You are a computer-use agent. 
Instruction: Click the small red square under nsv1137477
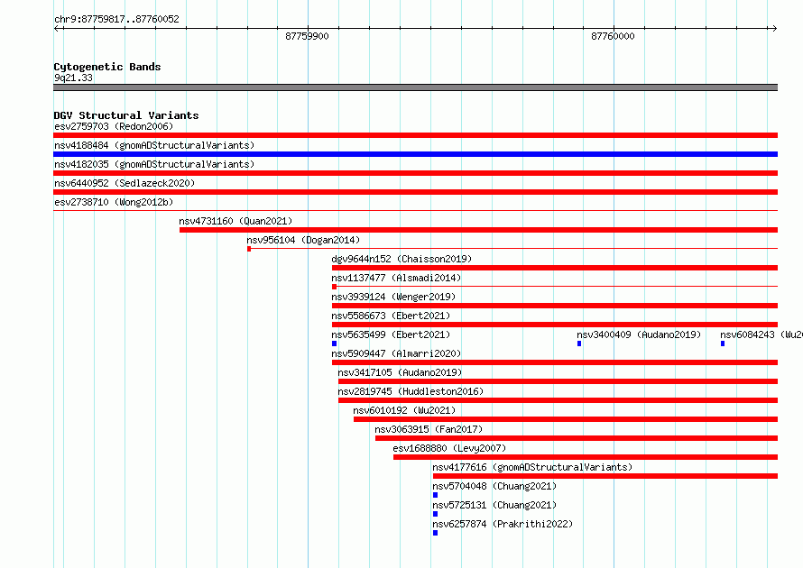click(x=334, y=287)
